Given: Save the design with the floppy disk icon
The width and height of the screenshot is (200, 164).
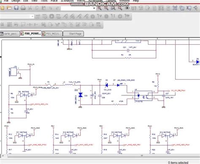Looking at the screenshot, I should 16,8.
